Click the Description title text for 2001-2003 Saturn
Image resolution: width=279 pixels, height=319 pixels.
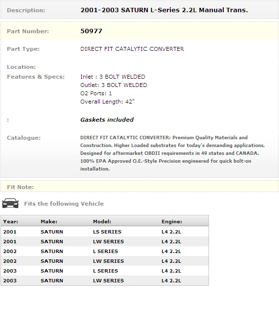pos(164,10)
